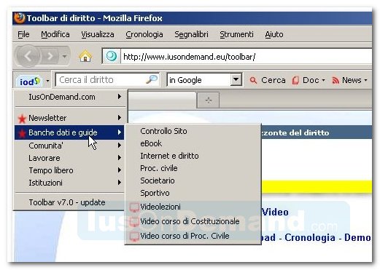Image resolution: width=380 pixels, height=270 pixels.
Task: Click the Firefox logo in title bar
Action: coord(20,18)
